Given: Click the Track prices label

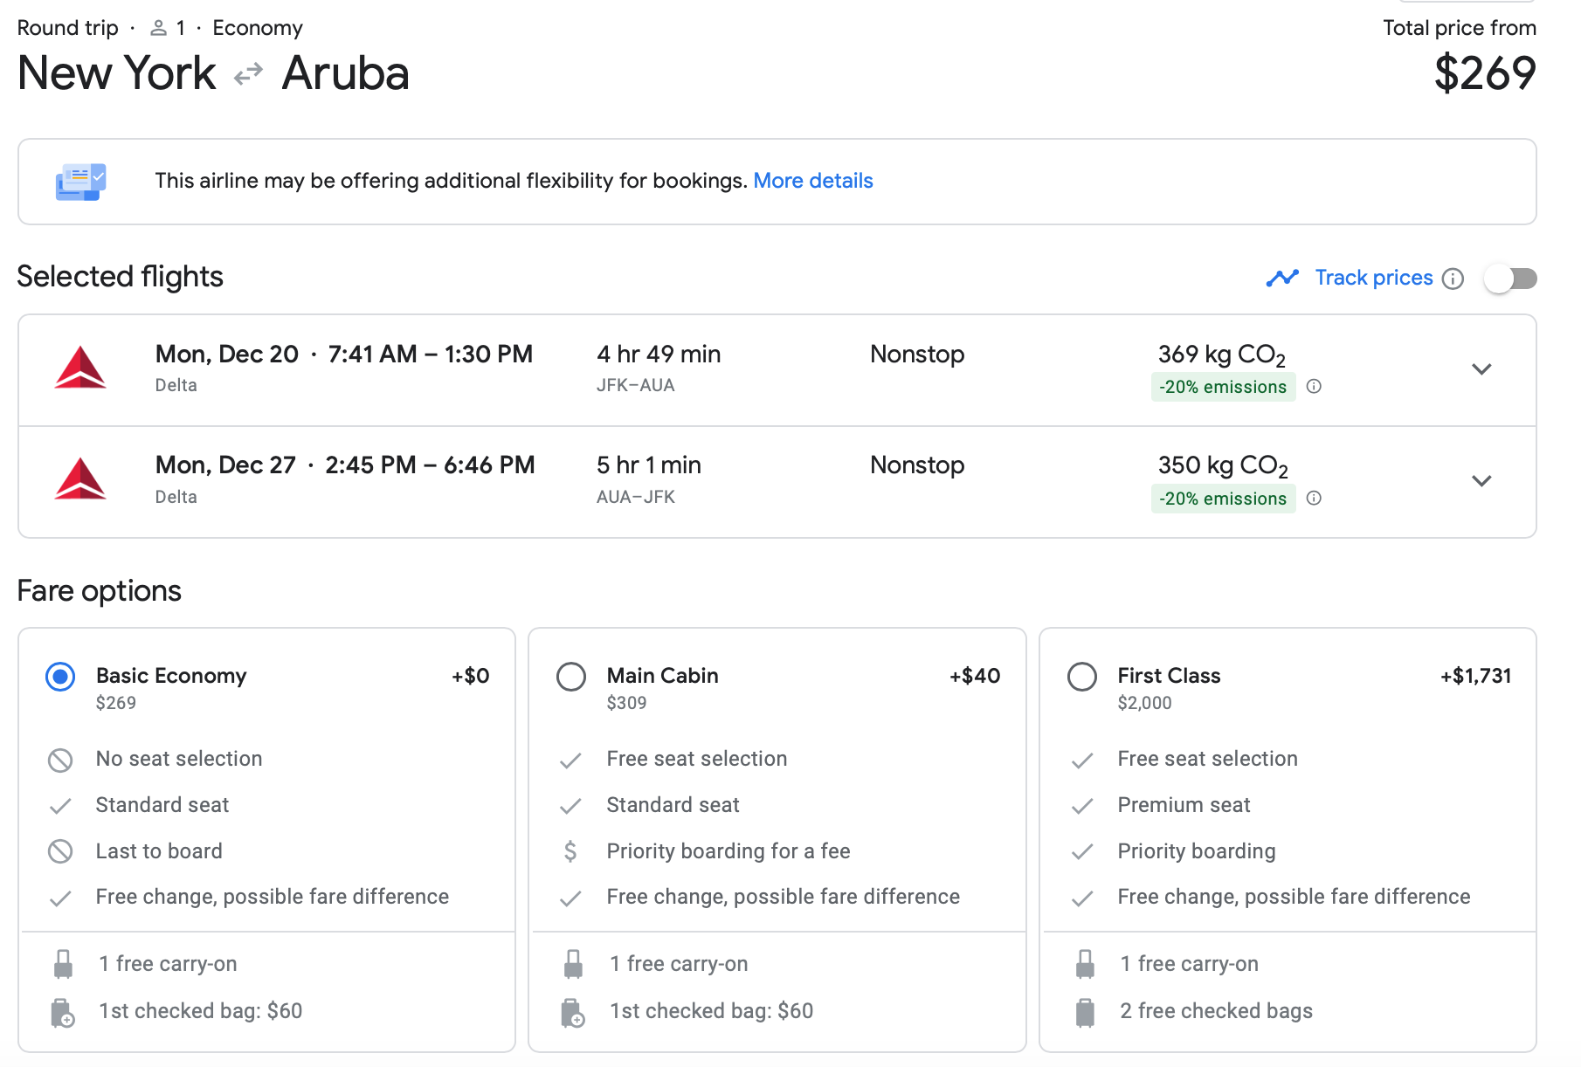Looking at the screenshot, I should (1374, 278).
